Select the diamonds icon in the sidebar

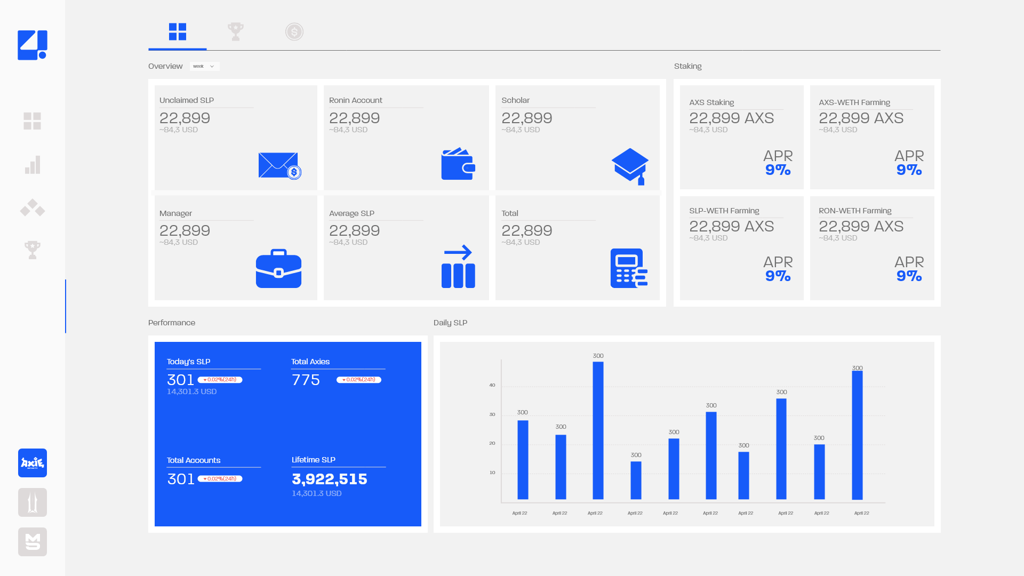[x=33, y=207]
